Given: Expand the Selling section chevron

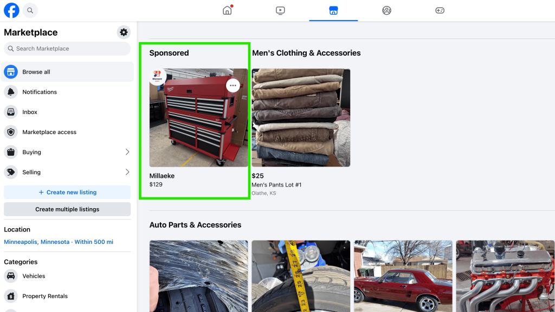Looking at the screenshot, I should coord(127,172).
